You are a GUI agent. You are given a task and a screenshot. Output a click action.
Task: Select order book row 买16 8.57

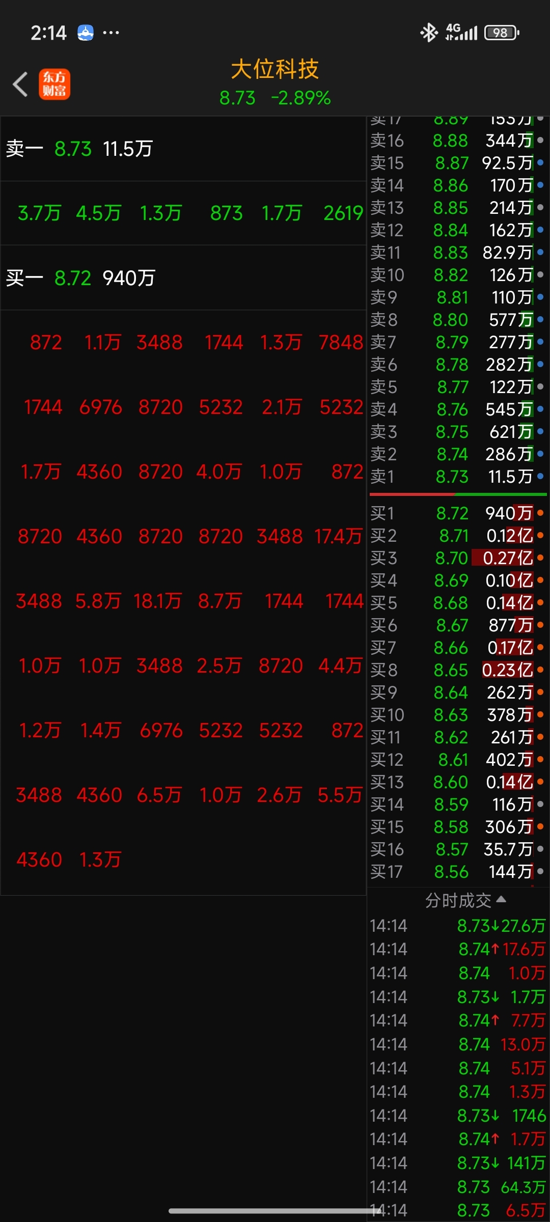pyautogui.click(x=457, y=849)
